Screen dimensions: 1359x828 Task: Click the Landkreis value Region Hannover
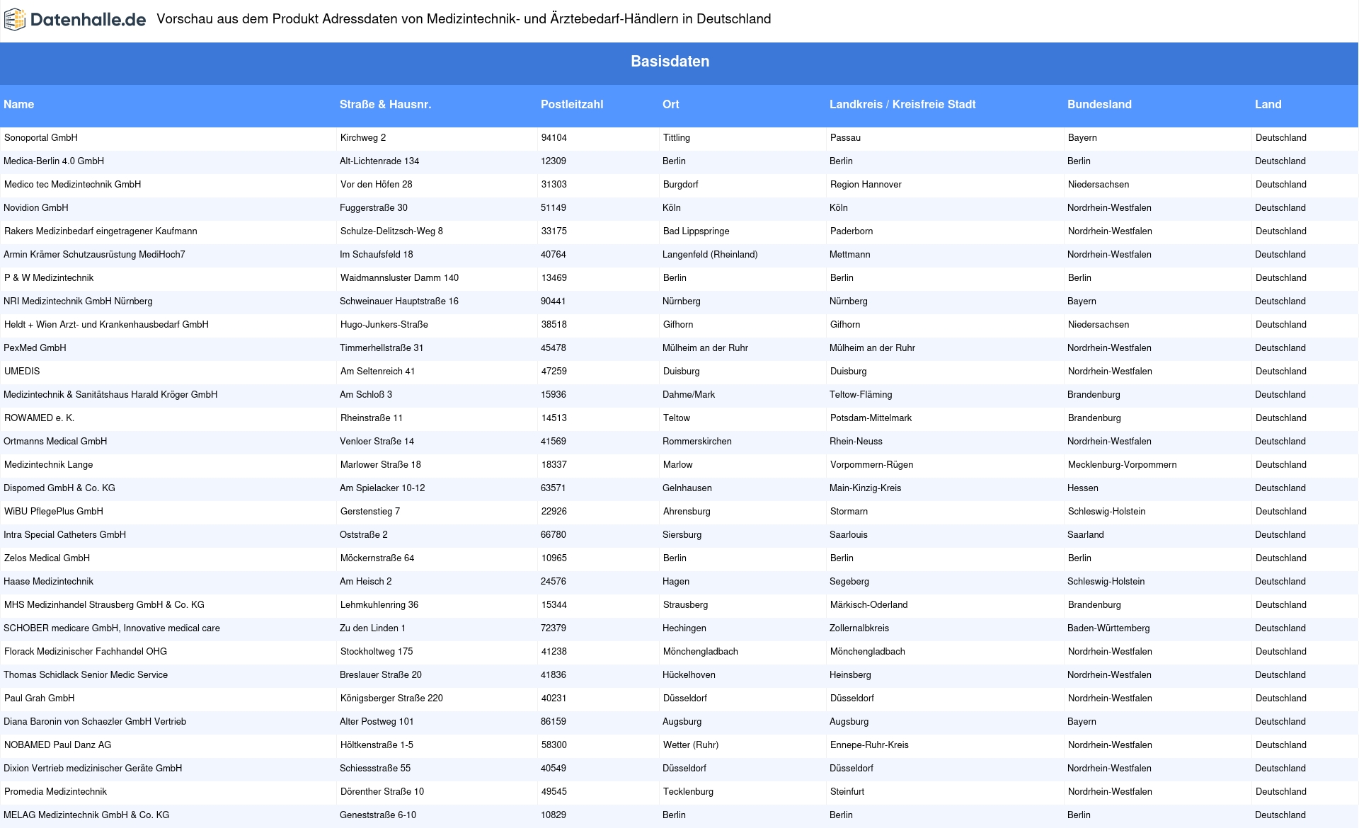coord(866,185)
